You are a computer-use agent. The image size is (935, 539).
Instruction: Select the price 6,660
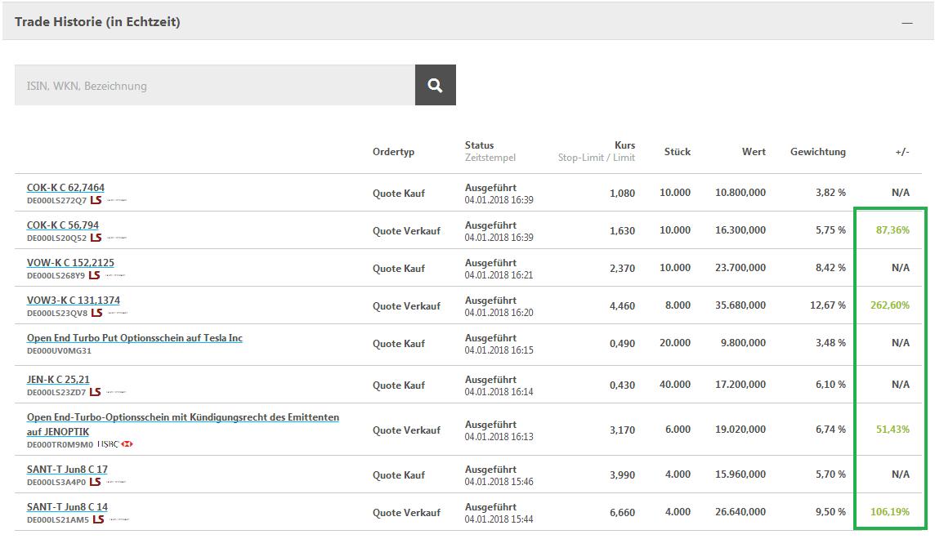click(622, 512)
